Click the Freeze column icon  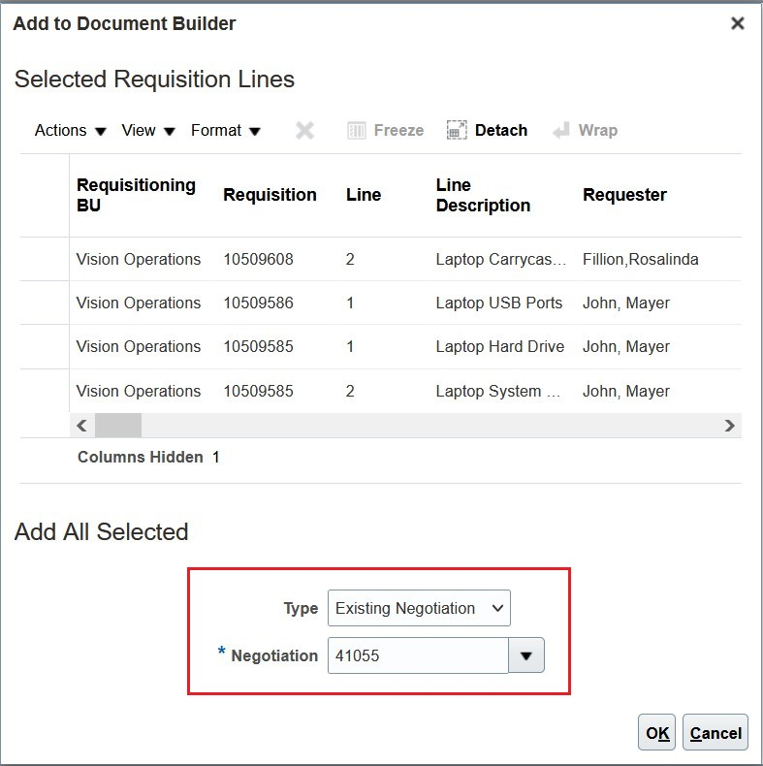tap(357, 131)
